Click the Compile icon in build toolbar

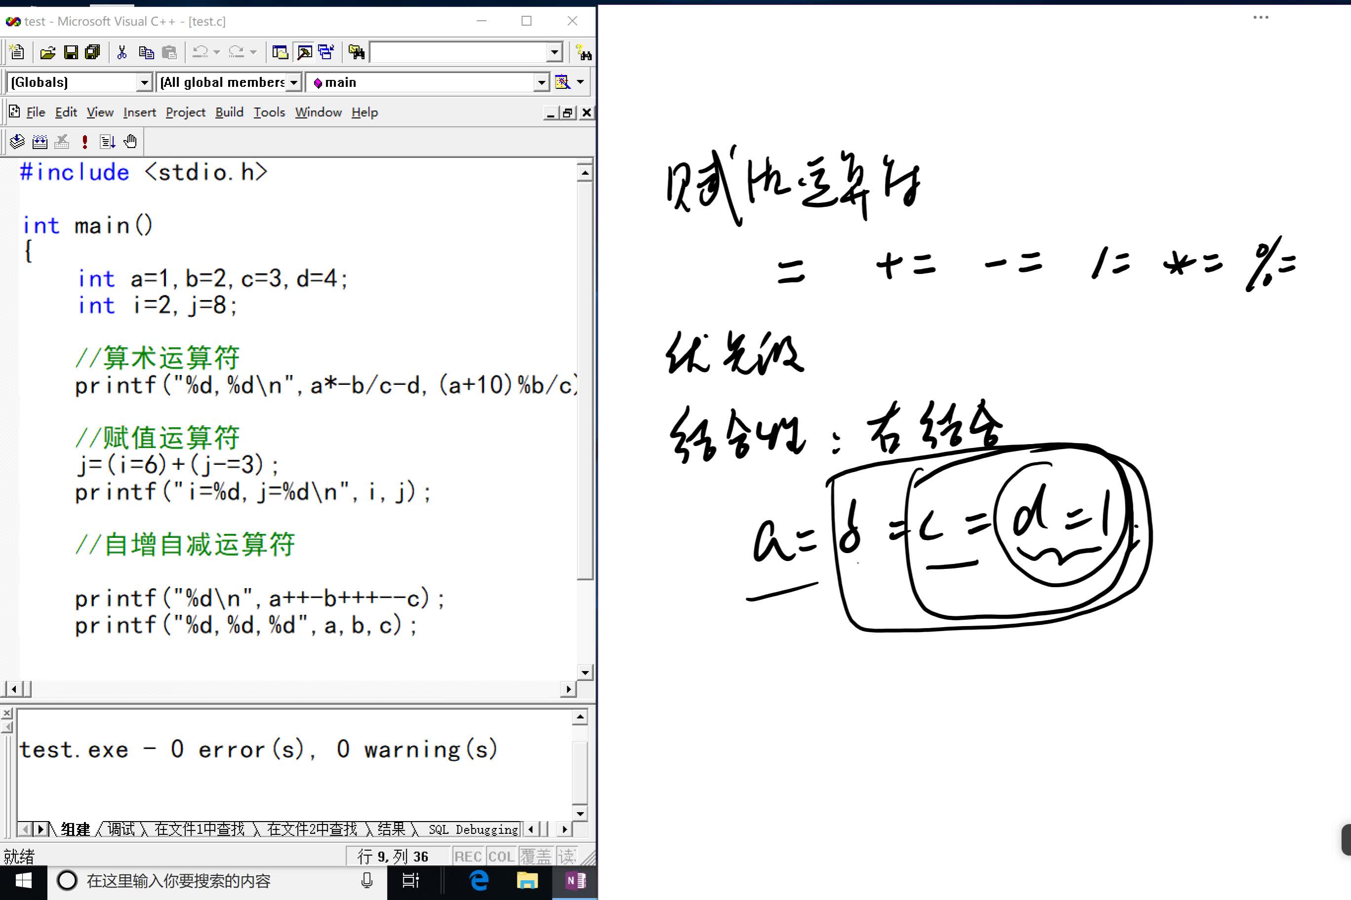click(17, 141)
